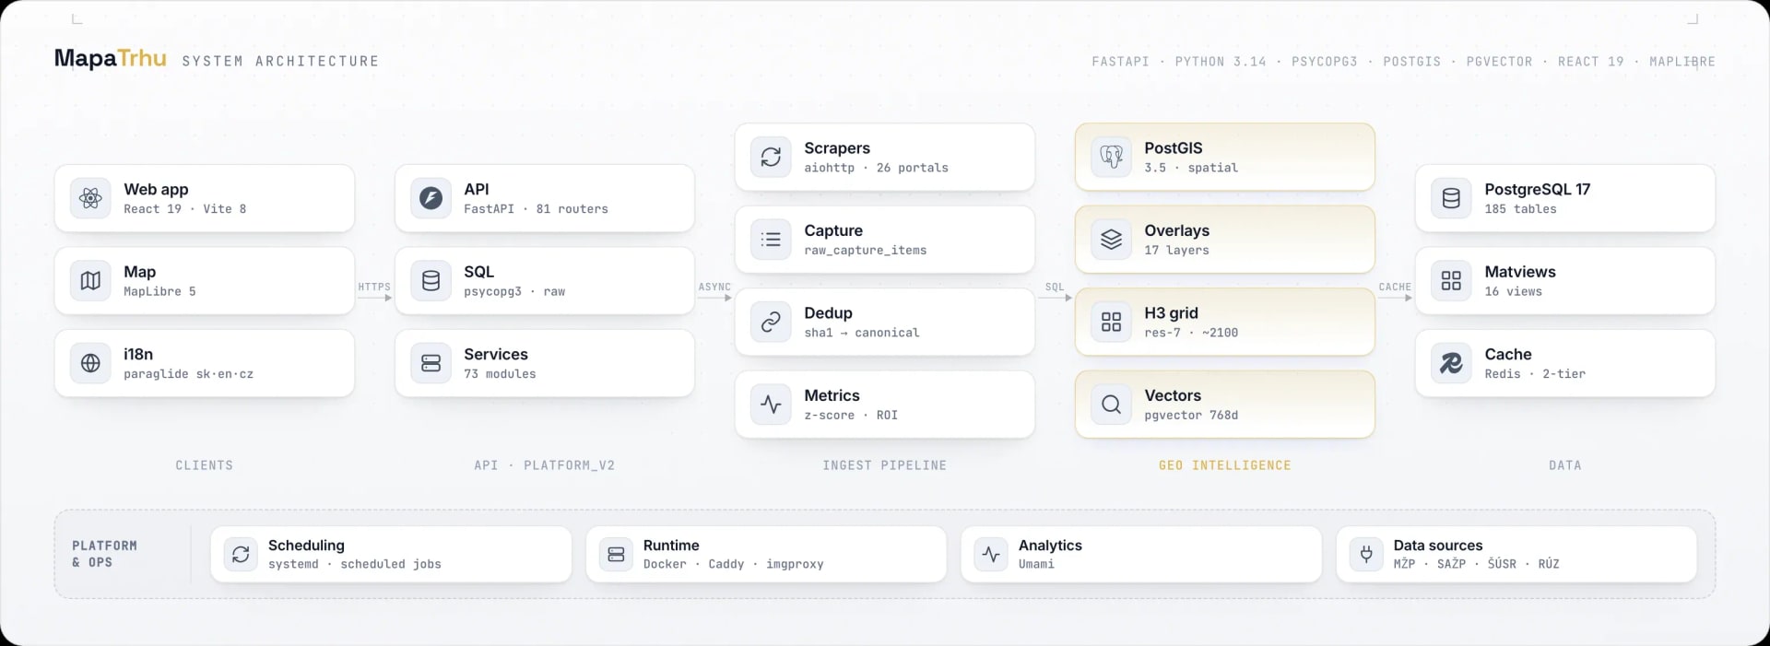Click PGVECTOR in the tech stack header

pos(1499,62)
